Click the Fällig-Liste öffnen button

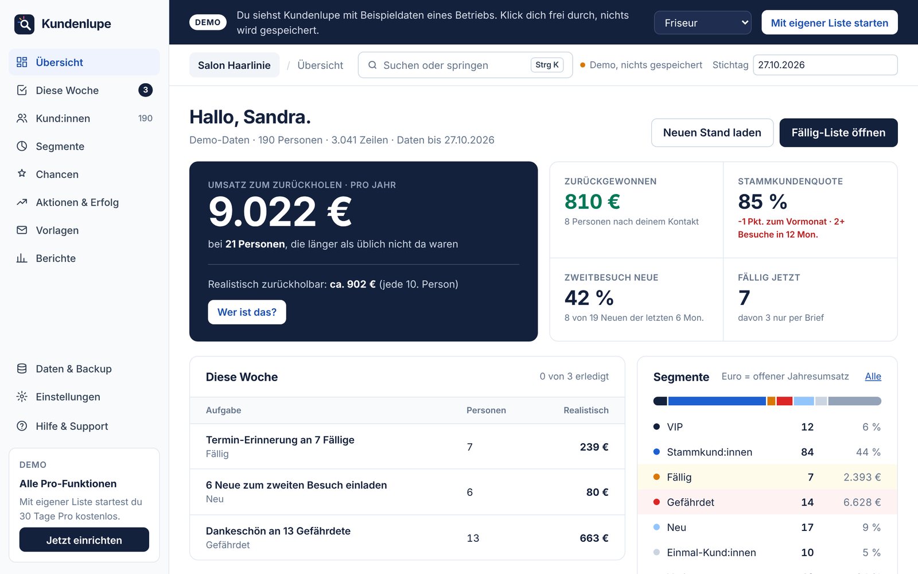click(838, 133)
